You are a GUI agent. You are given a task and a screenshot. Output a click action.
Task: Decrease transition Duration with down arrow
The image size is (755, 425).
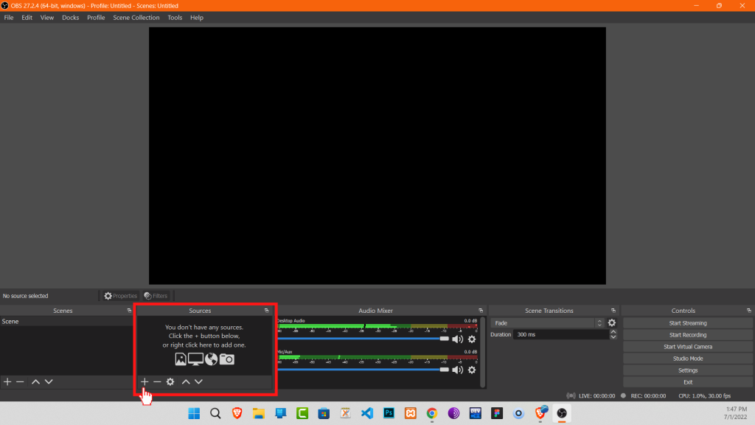pyautogui.click(x=613, y=336)
